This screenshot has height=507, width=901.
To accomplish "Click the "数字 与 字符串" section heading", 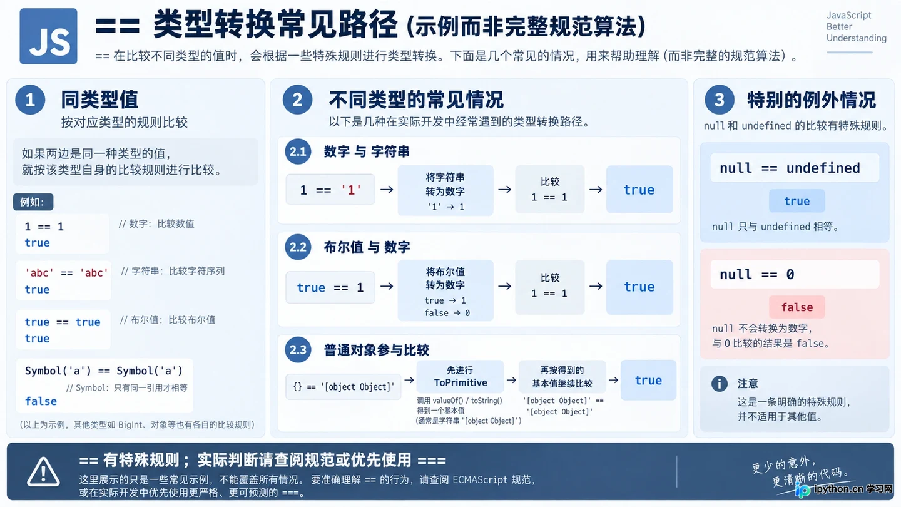I will (367, 151).
